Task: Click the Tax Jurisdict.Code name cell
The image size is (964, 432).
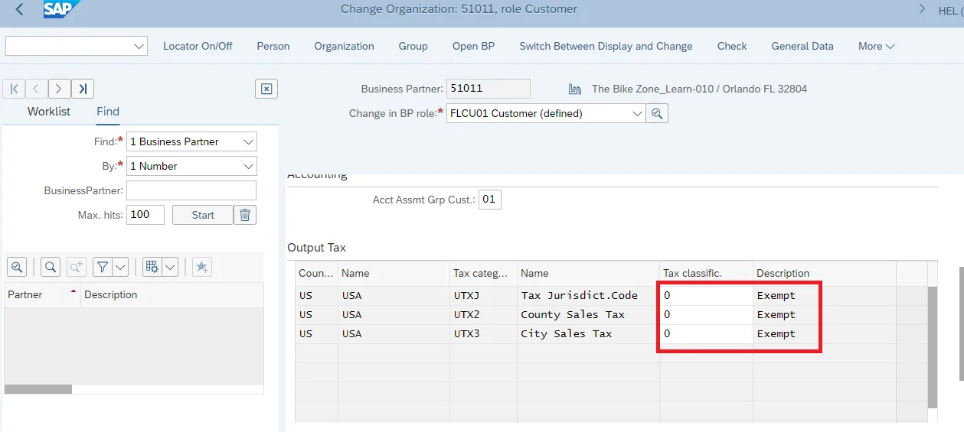Action: click(x=588, y=295)
